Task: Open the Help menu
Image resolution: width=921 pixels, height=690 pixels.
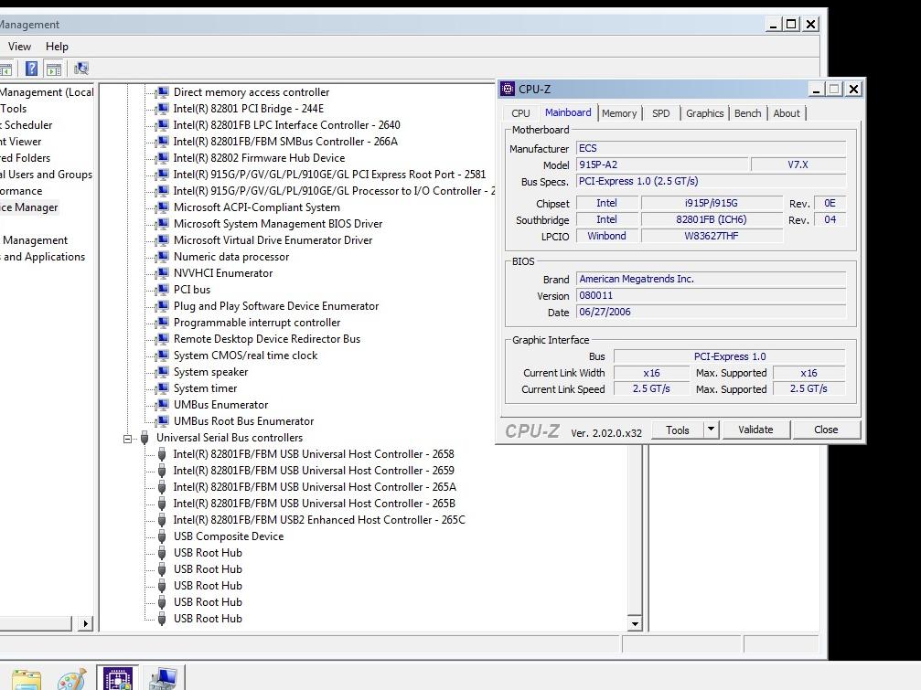Action: (57, 47)
